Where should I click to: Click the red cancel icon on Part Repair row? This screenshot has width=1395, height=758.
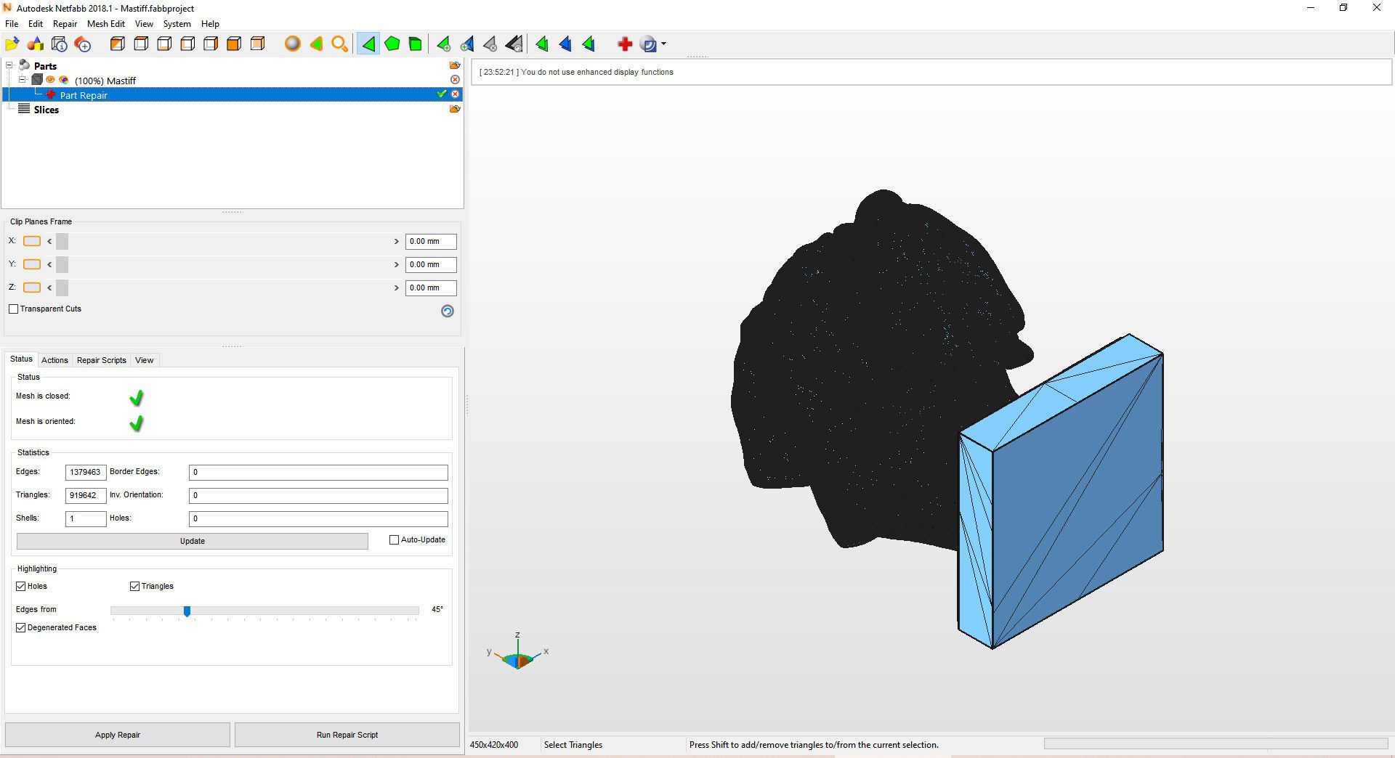(x=455, y=94)
